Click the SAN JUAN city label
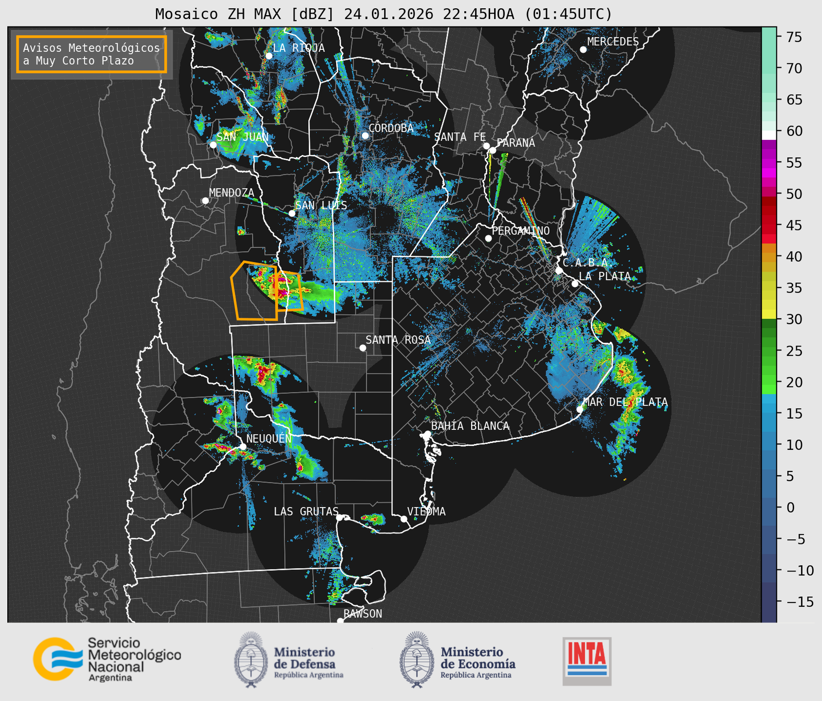 pos(243,137)
